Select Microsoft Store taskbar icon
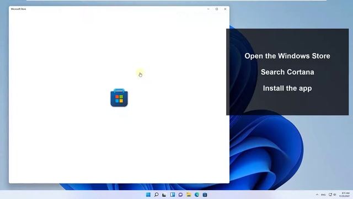 pos(205,195)
